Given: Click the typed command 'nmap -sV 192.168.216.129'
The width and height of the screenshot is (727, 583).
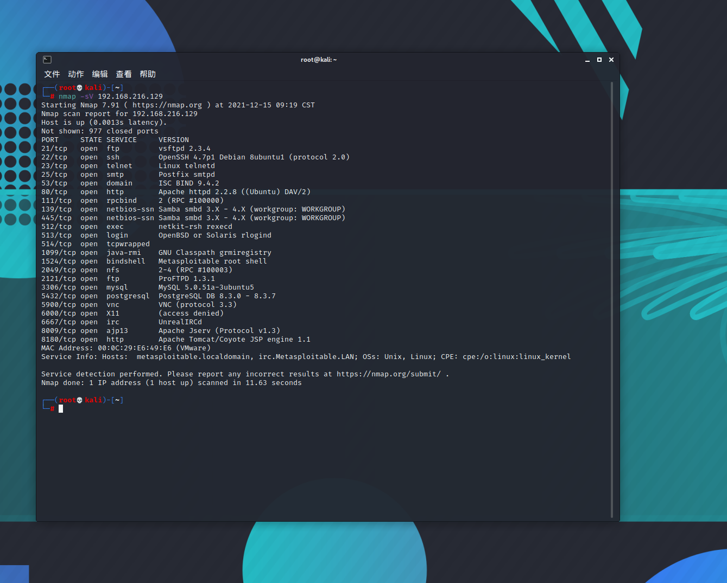Looking at the screenshot, I should click(x=111, y=97).
